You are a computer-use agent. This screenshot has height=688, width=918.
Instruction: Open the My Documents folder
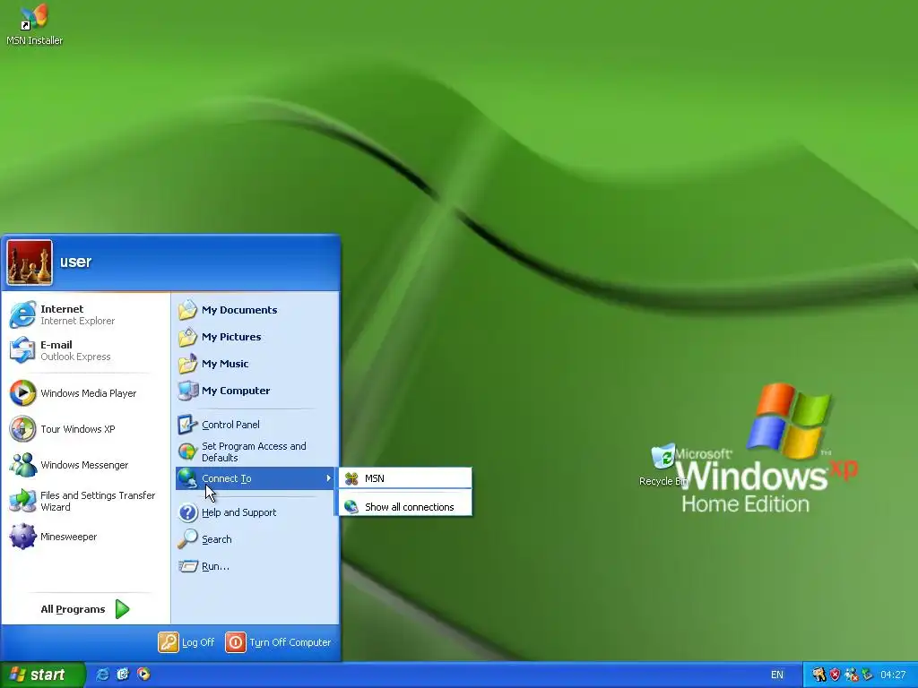[255, 310]
